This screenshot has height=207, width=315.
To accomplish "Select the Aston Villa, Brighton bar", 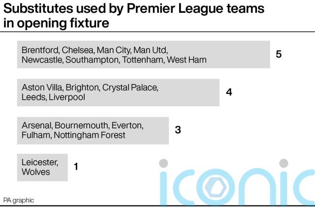I will pyautogui.click(x=118, y=92).
